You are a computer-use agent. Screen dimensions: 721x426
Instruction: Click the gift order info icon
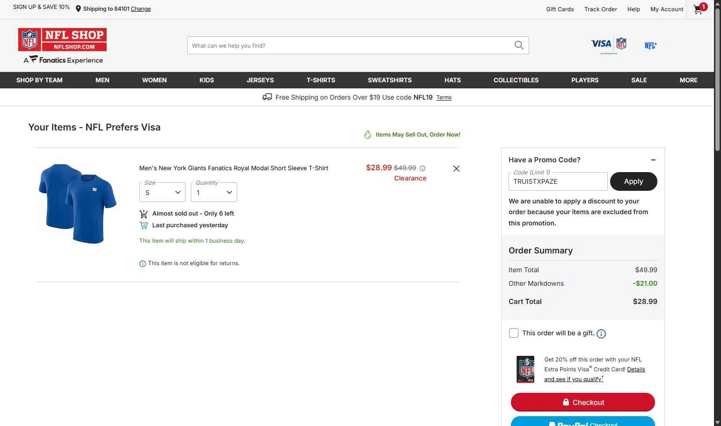[x=601, y=333]
